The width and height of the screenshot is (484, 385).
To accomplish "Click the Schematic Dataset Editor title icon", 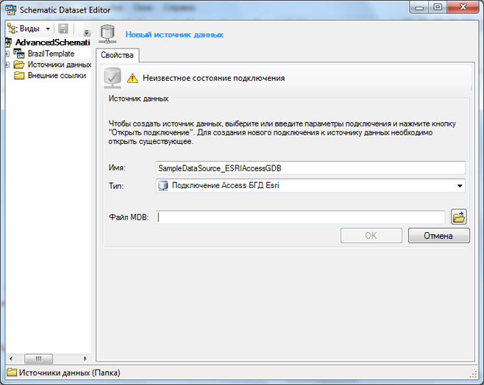I will click(10, 10).
